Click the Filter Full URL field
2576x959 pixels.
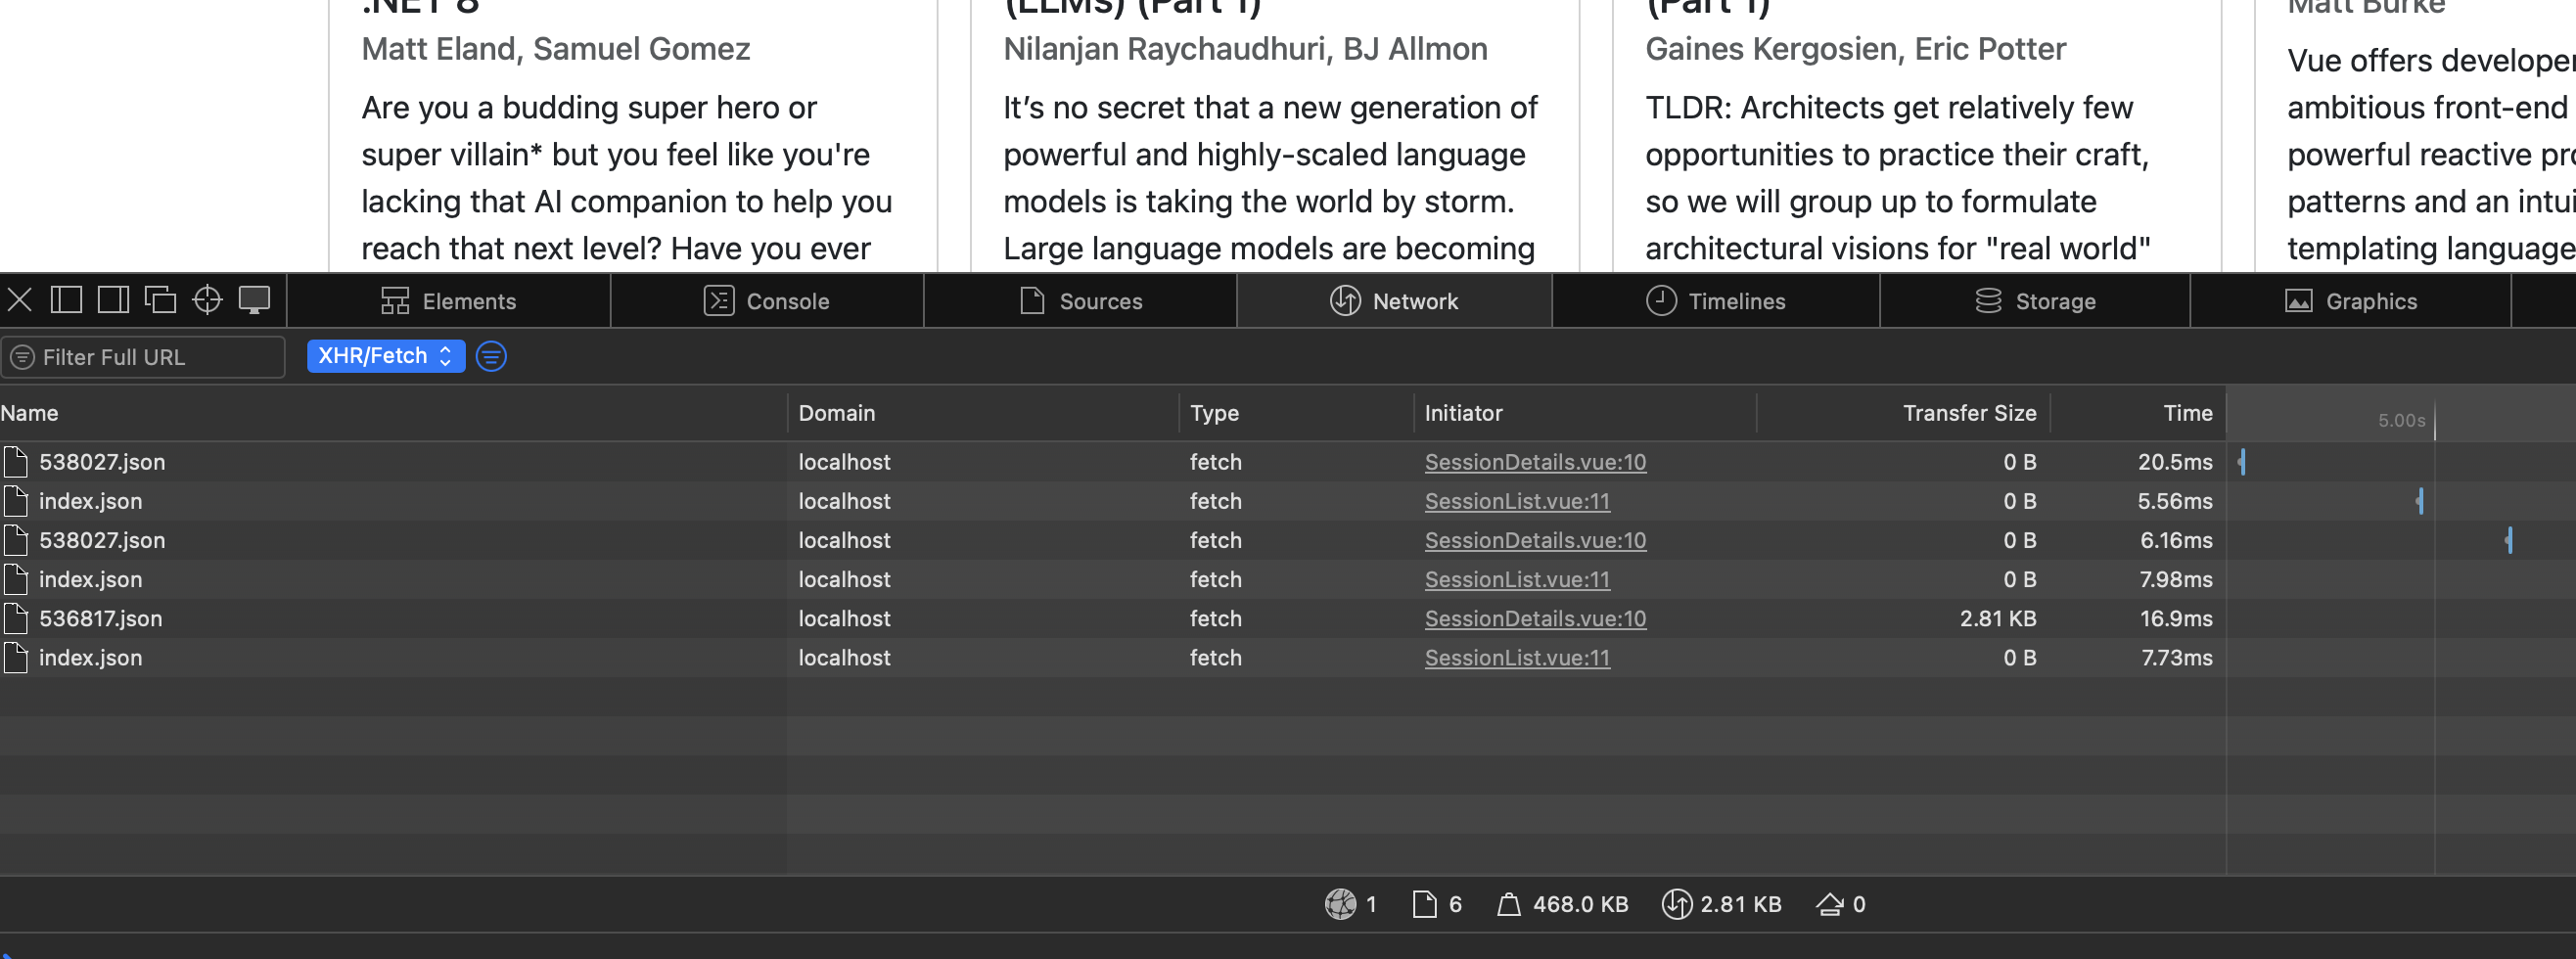143,357
